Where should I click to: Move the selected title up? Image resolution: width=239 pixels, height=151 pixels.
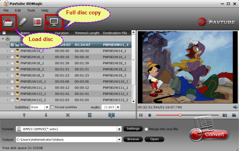(24, 115)
